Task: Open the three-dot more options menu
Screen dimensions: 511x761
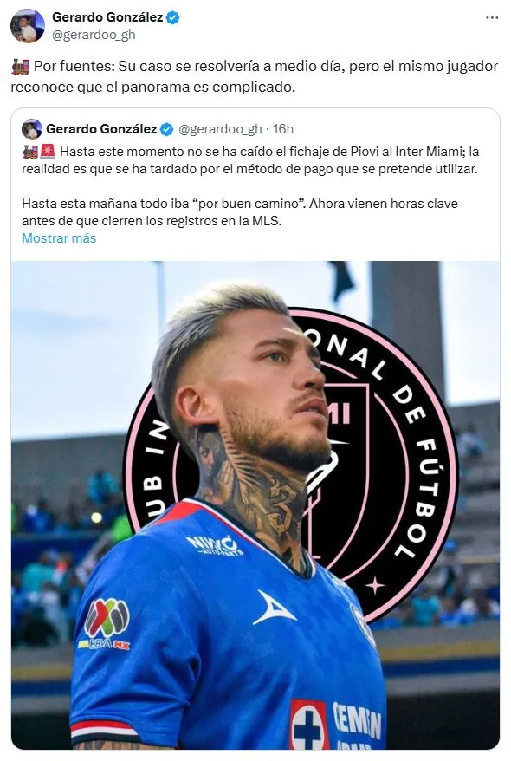Action: (x=492, y=17)
